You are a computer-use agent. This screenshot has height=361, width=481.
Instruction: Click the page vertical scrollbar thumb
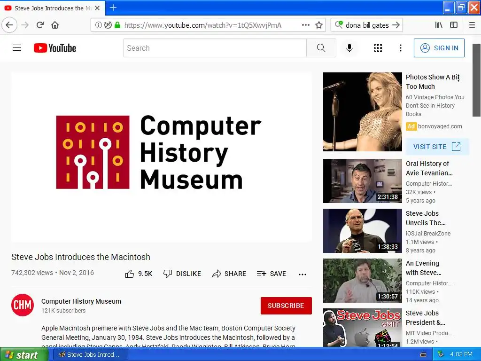coord(476,80)
